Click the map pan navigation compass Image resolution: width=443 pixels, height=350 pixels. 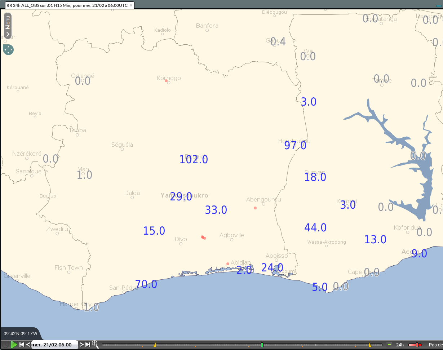tap(8, 49)
